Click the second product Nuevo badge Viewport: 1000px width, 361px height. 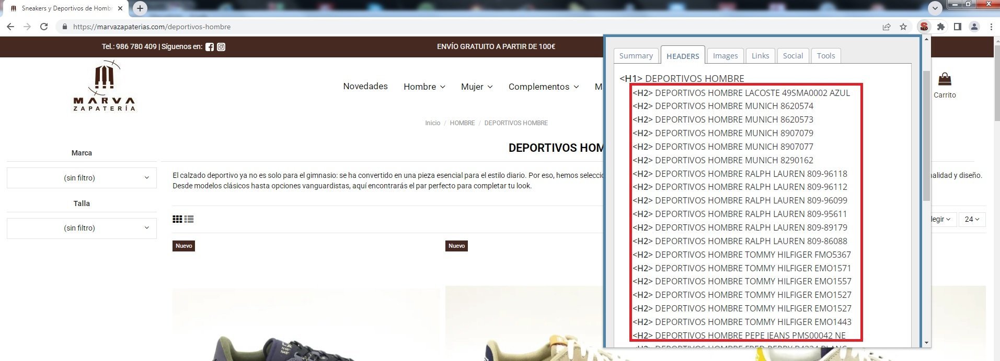(456, 246)
